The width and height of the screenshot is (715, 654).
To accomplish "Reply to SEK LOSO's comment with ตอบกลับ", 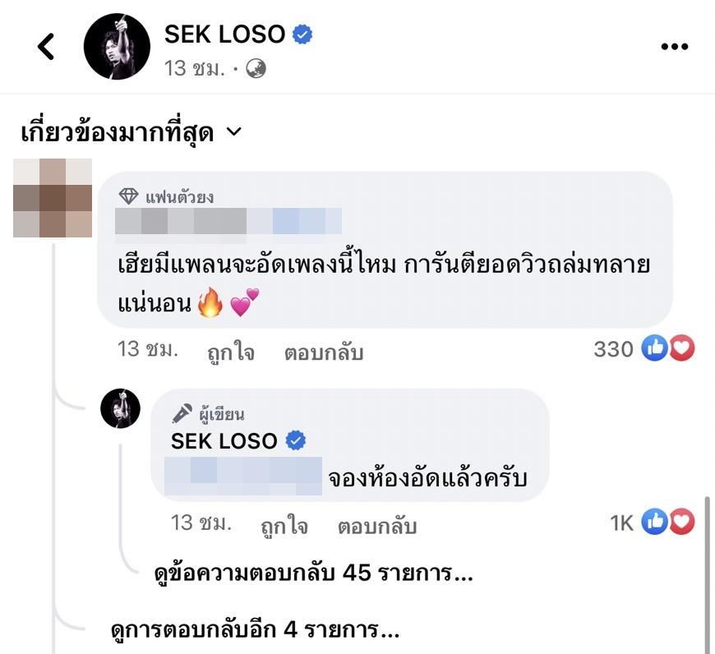I will click(377, 526).
